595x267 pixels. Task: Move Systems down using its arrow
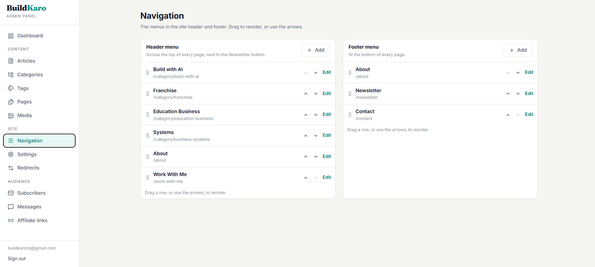(x=316, y=135)
